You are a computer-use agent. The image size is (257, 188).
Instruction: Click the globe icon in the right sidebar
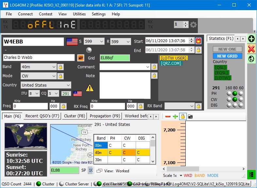tap(251, 59)
